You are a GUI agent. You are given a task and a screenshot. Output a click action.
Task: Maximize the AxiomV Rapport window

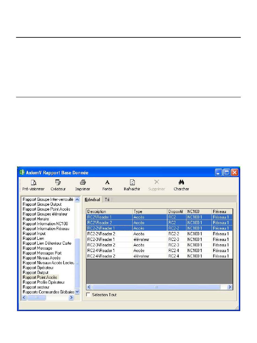[227, 172]
